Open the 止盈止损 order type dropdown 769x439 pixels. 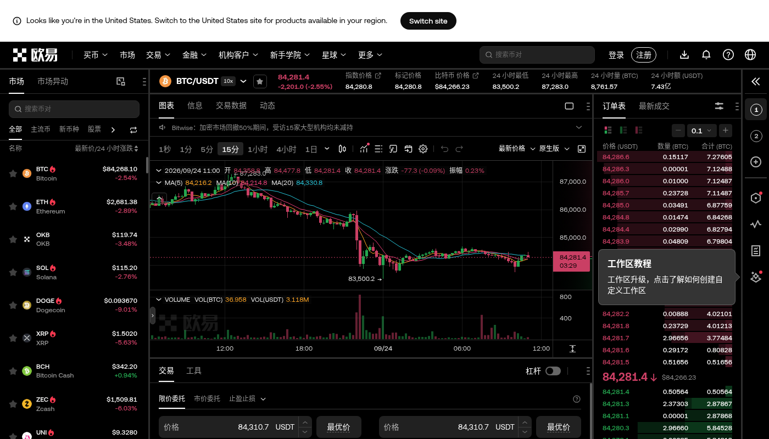click(247, 399)
